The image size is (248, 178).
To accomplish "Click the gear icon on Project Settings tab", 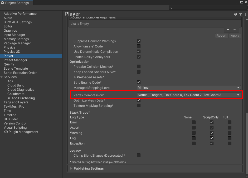I will 3,3.
